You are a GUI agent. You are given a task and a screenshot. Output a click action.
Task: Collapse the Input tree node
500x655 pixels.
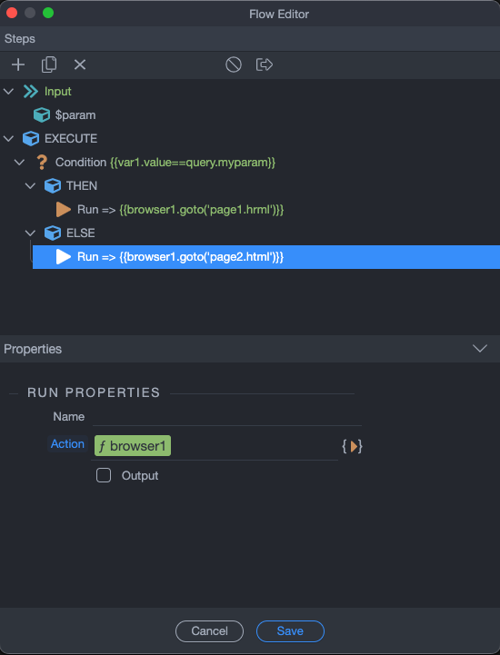coord(8,92)
